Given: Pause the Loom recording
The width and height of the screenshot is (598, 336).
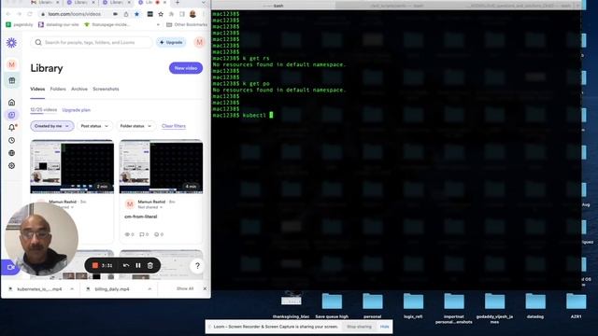Looking at the screenshot, I should coord(138,265).
